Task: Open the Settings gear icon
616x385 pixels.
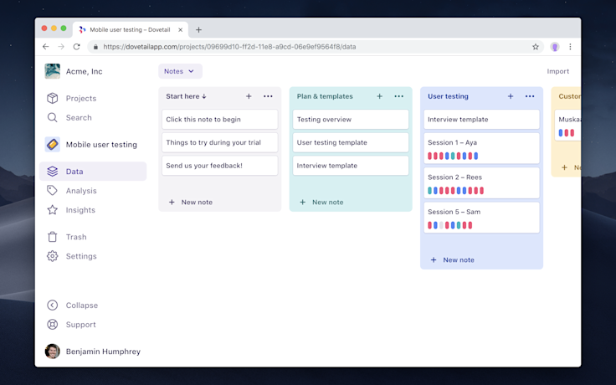Action: pyautogui.click(x=52, y=256)
